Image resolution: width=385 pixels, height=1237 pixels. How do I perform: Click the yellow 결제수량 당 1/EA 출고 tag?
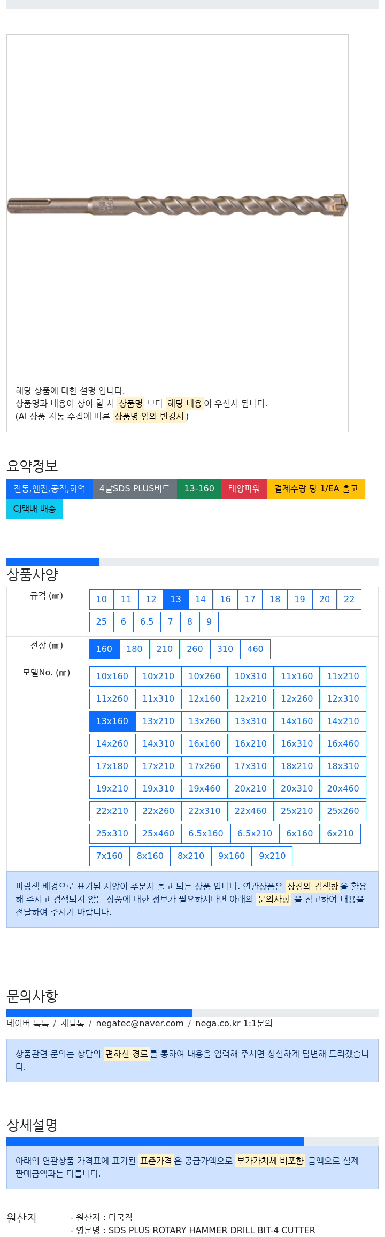316,488
